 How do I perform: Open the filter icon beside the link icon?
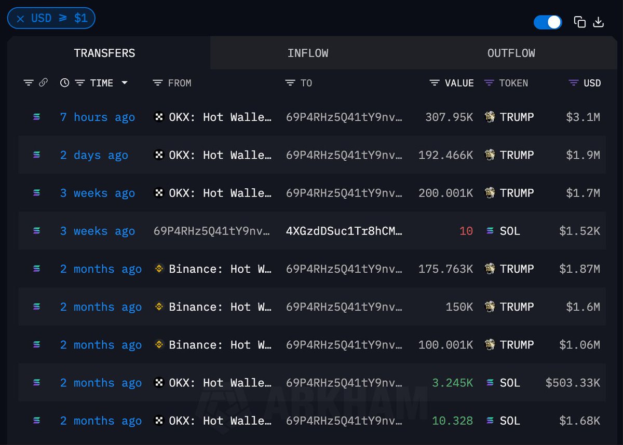pos(29,83)
